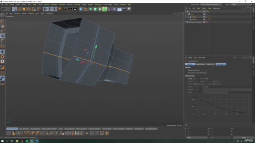Click the Grow Selection button
The width and height of the screenshot is (255, 143).
[x=69, y=129]
